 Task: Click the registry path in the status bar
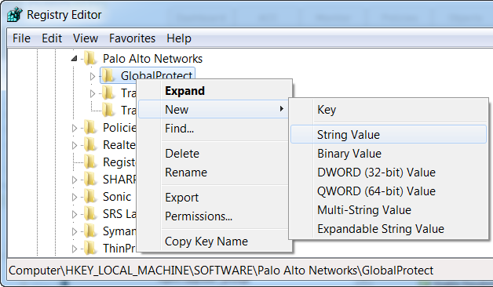point(221,271)
